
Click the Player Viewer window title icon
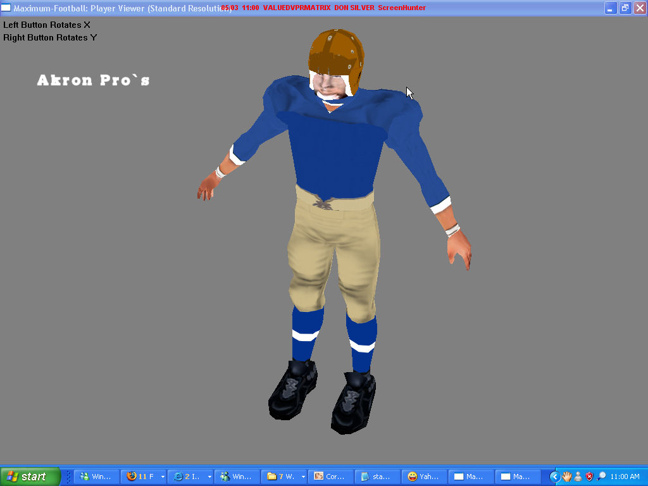(6, 8)
